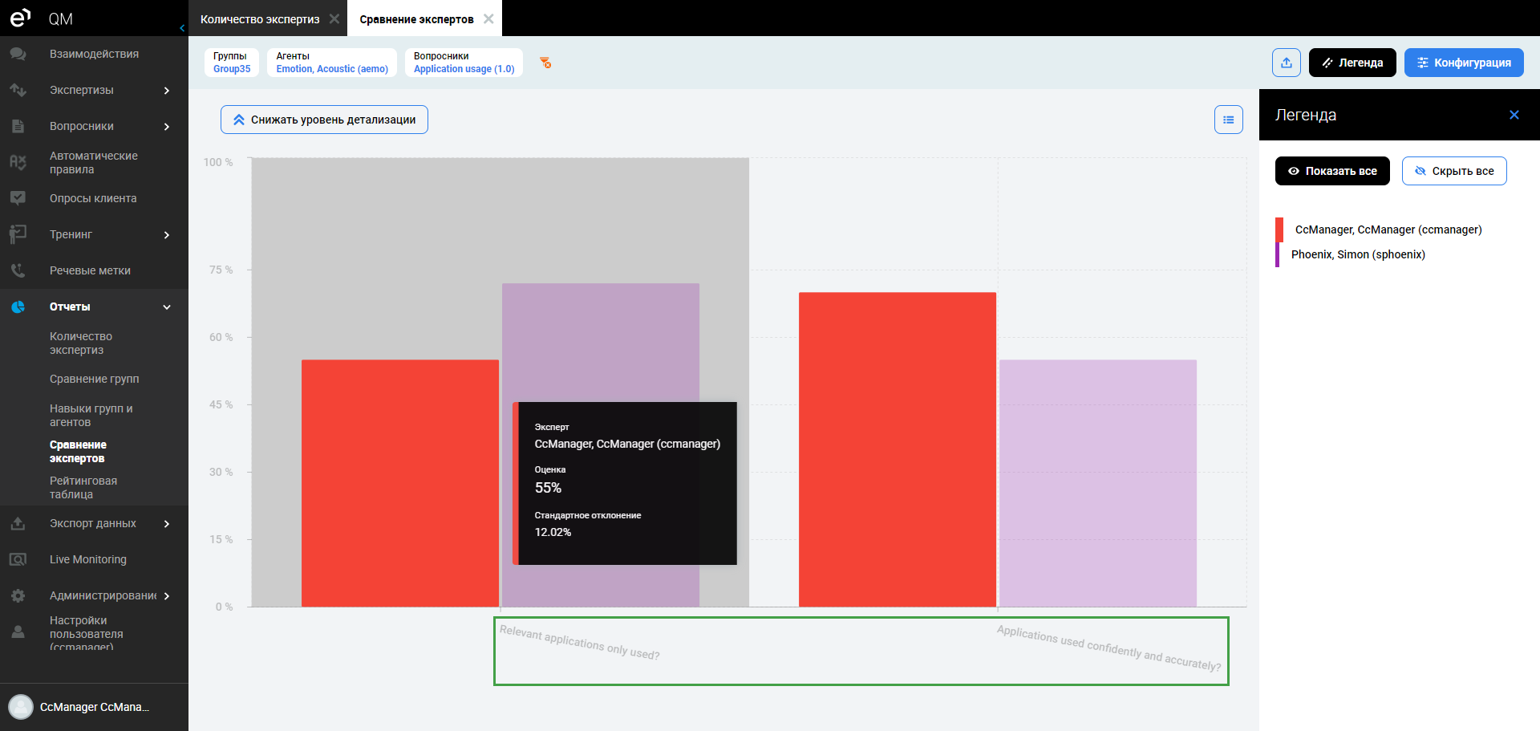Close the Сравнение экспертов tab
1540x731 pixels.
488,18
